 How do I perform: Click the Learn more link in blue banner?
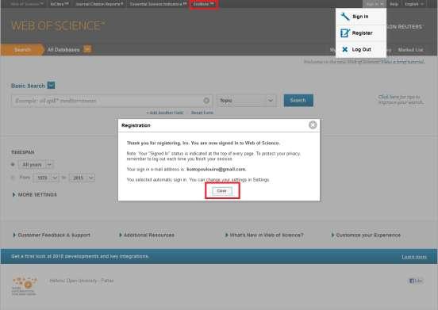[414, 257]
